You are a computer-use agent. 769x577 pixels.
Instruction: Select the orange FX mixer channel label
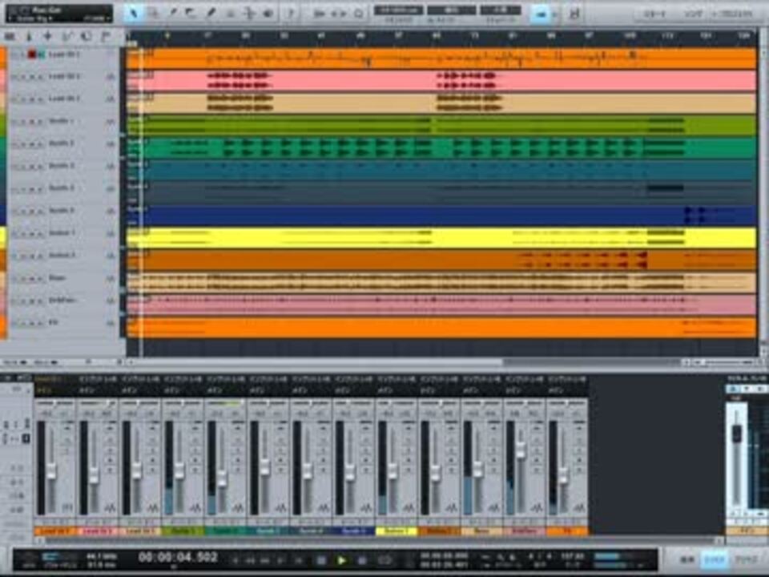click(x=567, y=531)
